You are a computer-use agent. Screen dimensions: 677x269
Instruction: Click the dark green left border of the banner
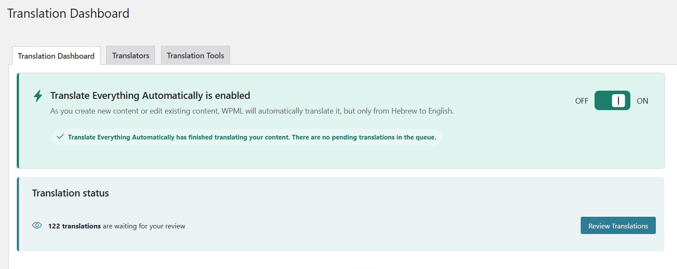pyautogui.click(x=18, y=120)
